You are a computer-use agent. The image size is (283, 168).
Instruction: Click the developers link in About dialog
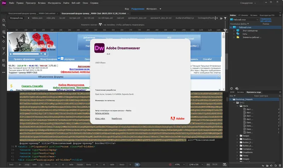pyautogui.click(x=117, y=119)
